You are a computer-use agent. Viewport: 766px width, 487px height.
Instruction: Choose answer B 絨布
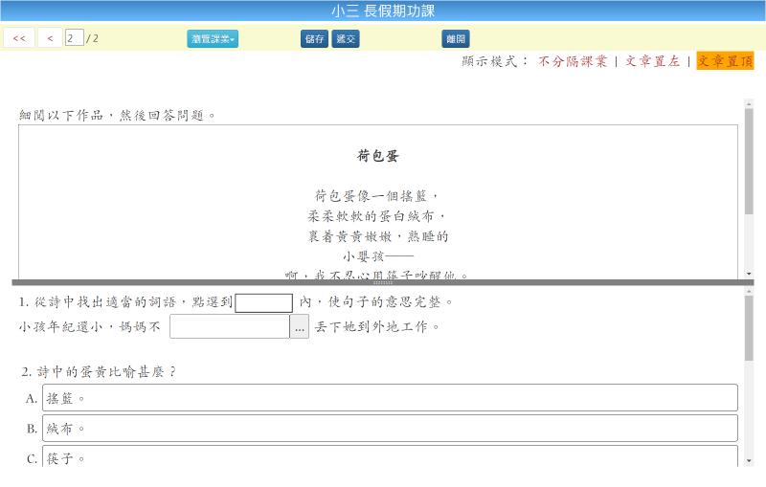click(390, 428)
